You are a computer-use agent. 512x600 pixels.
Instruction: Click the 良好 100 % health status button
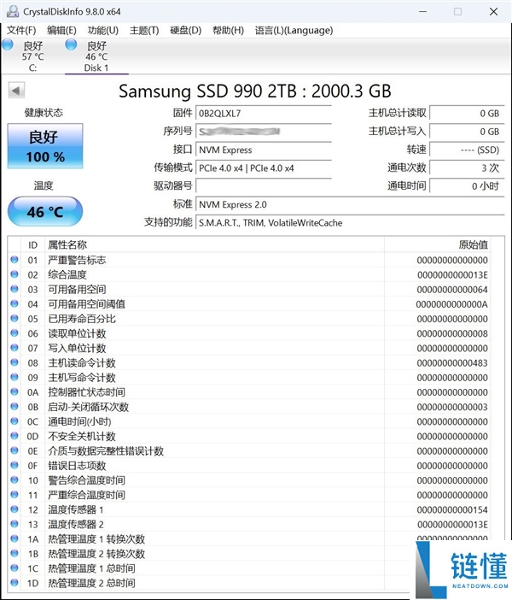[x=45, y=146]
